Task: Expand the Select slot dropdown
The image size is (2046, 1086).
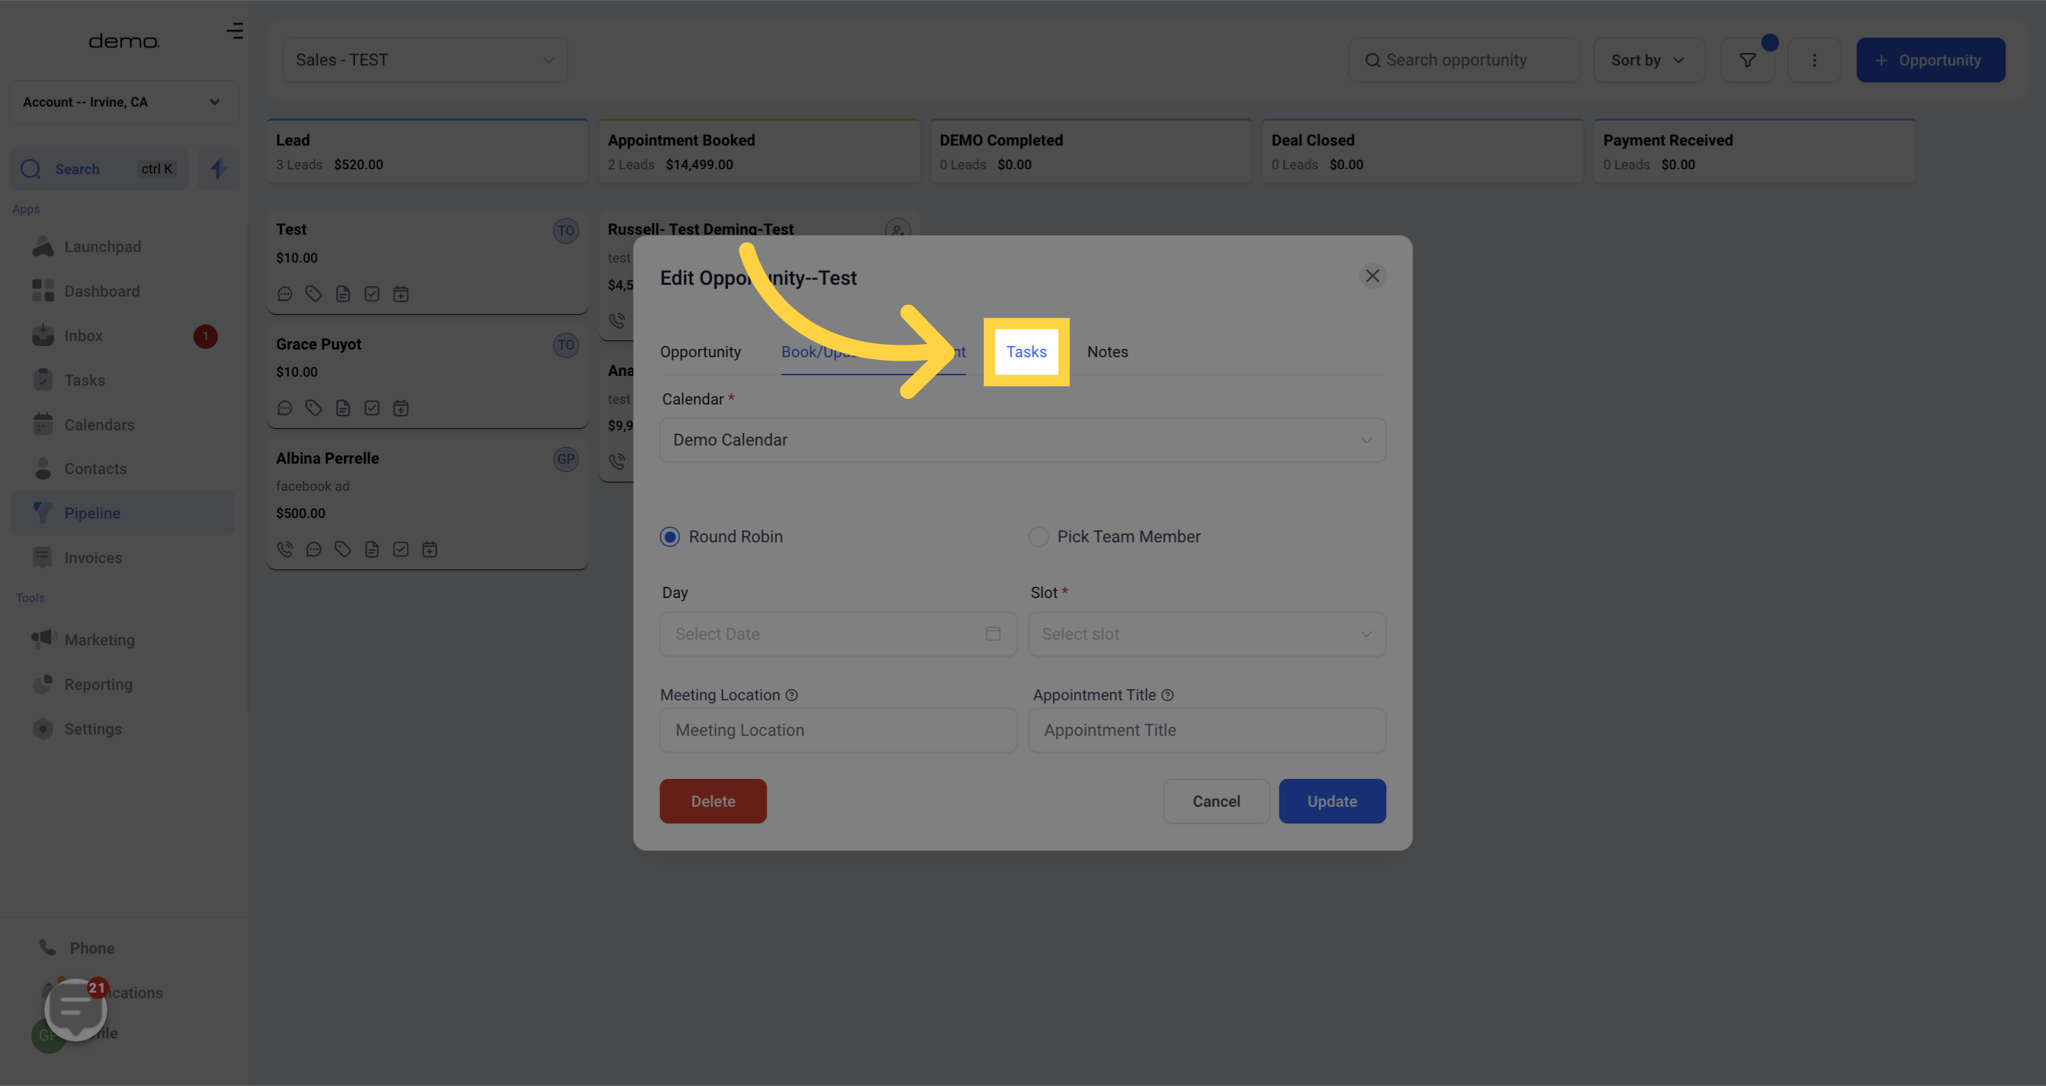Action: coord(1206,634)
